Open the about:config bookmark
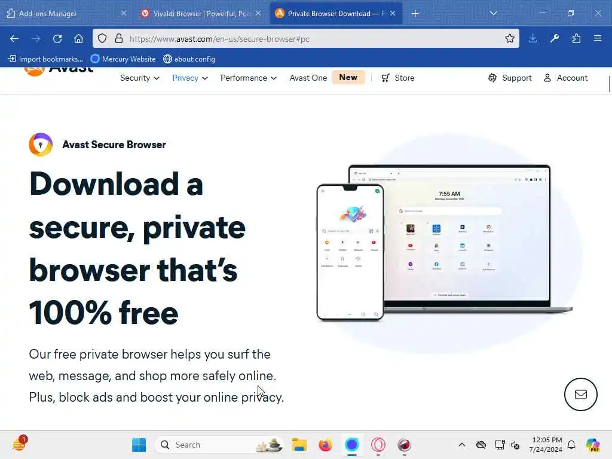 click(189, 59)
